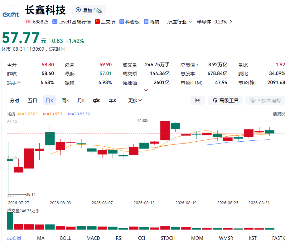Click the current price 57.77
This screenshot has width=290, height=247.
pos(21,38)
